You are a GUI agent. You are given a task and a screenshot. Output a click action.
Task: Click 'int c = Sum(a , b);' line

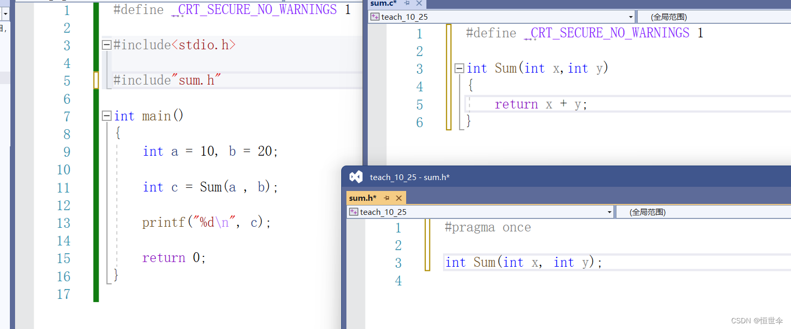click(211, 187)
